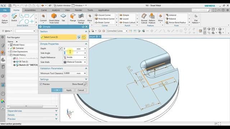The width and height of the screenshot is (230, 129).
Task: Cancel the Dimple dialog
Action: pyautogui.click(x=80, y=90)
